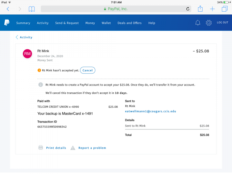Click 'Your backup is MasterCard x-1491'
Image resolution: width=232 pixels, height=174 pixels.
pyautogui.click(x=65, y=113)
